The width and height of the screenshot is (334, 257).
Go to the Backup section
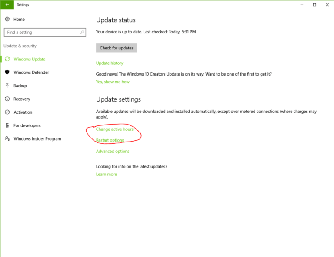tap(20, 86)
